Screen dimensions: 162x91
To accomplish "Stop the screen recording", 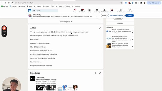I will click(x=4, y=28).
